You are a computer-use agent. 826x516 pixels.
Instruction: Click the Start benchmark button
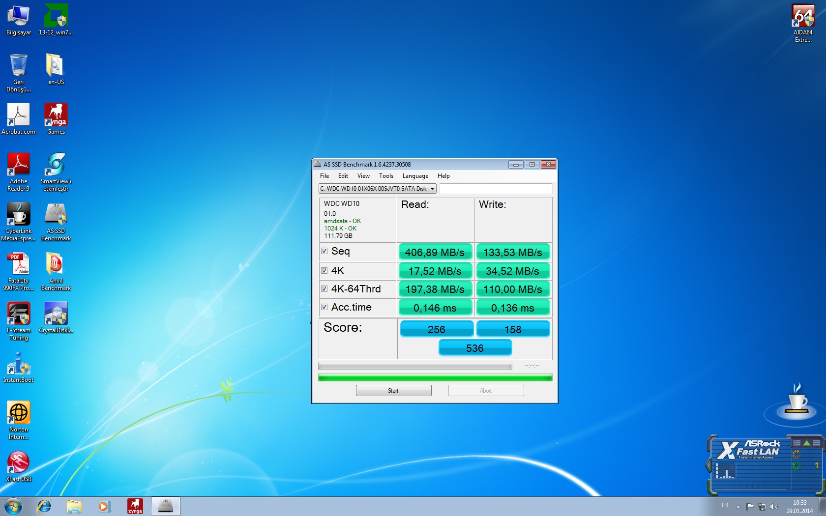393,391
